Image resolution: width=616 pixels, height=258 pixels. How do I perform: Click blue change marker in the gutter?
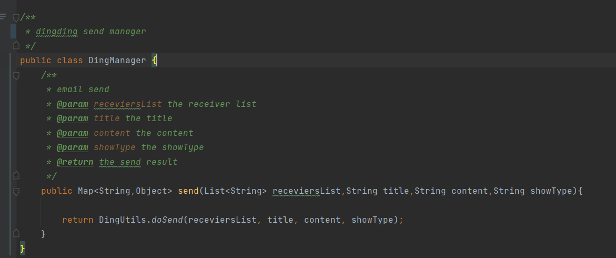(x=13, y=31)
